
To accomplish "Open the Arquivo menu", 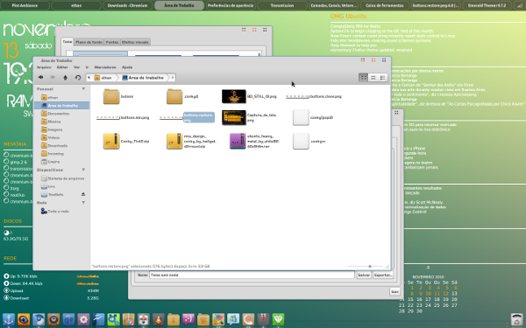I will click(x=44, y=67).
